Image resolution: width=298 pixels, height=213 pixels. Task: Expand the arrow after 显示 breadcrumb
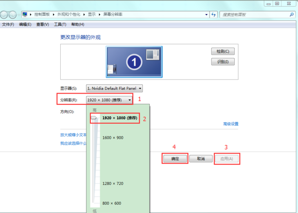click(x=99, y=15)
